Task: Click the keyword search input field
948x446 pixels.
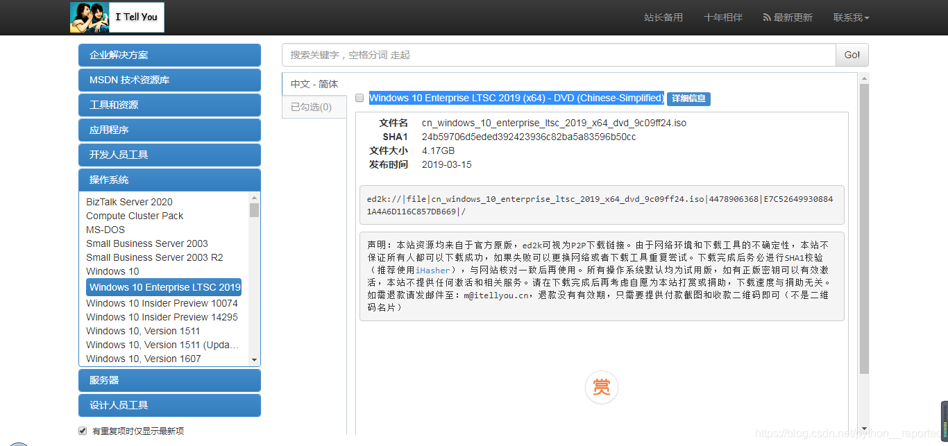Action: coord(559,55)
